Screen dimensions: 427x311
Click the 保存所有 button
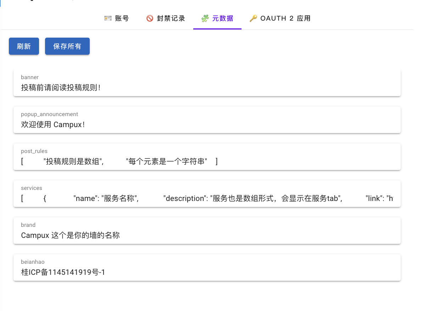coord(67,46)
